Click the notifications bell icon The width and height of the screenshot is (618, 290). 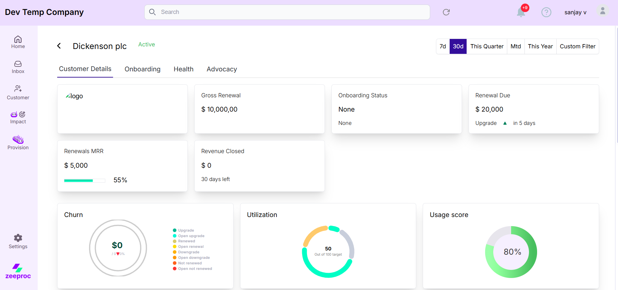point(521,12)
